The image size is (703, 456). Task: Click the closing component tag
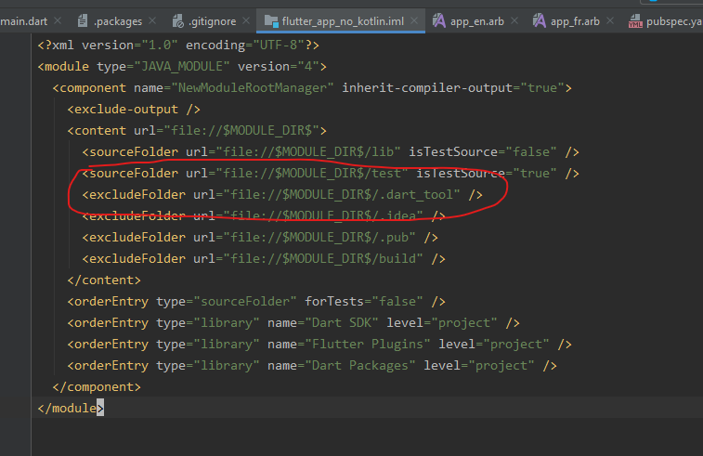pyautogui.click(x=97, y=387)
